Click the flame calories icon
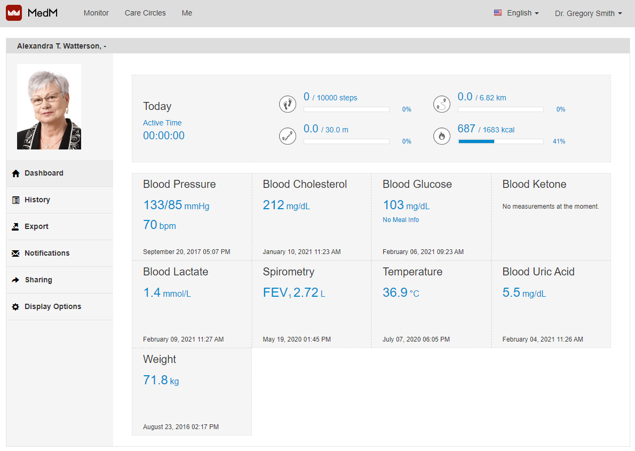The image size is (635, 451). tap(442, 136)
